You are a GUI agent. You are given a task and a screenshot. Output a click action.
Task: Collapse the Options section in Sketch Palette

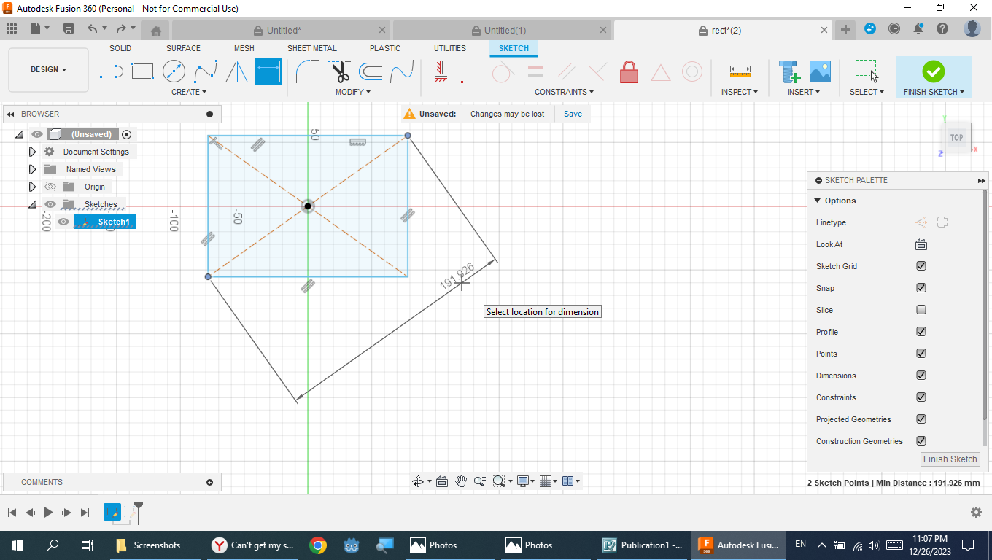817,201
